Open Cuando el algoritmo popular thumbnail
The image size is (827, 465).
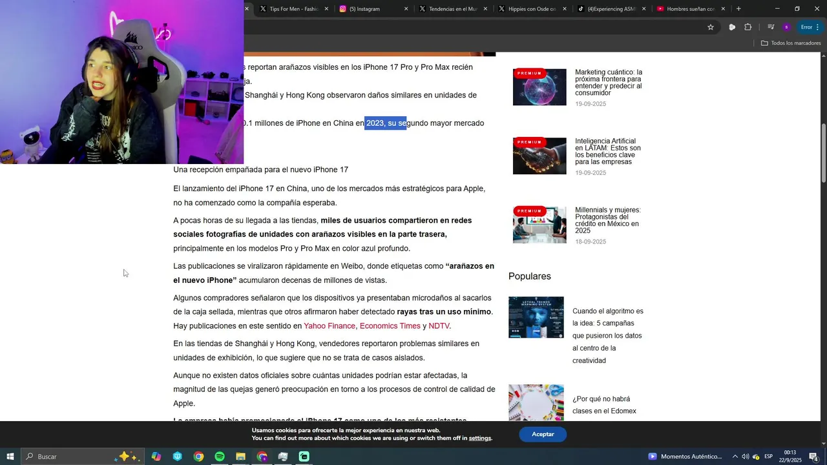[536, 317]
